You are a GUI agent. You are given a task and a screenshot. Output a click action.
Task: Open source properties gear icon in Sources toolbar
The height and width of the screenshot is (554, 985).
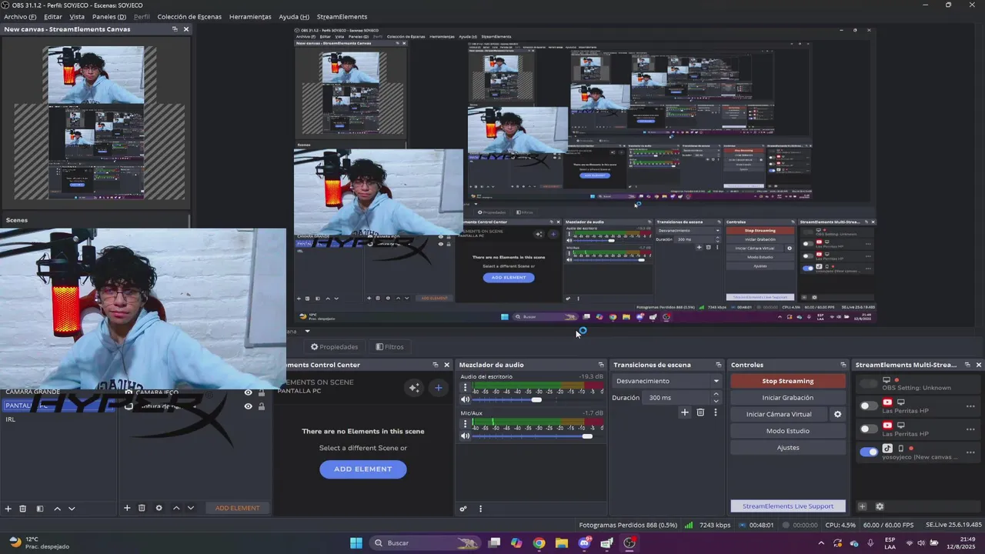(159, 508)
